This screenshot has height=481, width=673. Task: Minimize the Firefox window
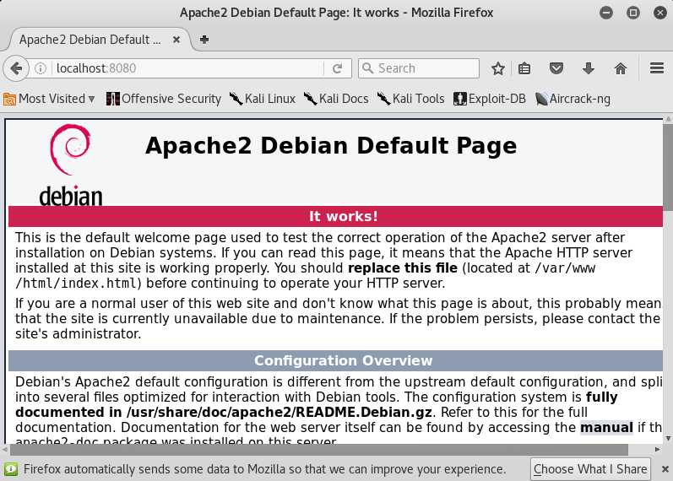pos(606,13)
